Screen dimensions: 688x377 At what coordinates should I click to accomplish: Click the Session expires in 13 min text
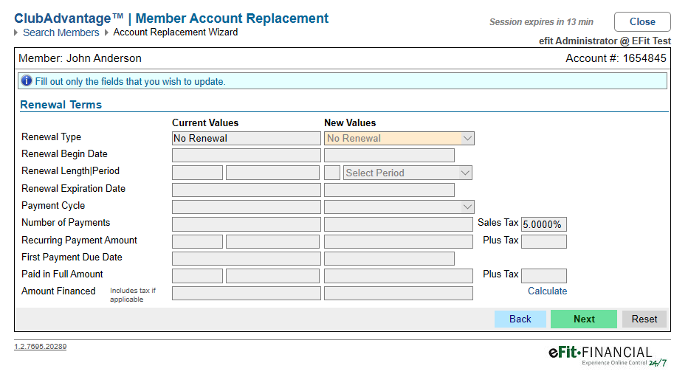coord(541,22)
